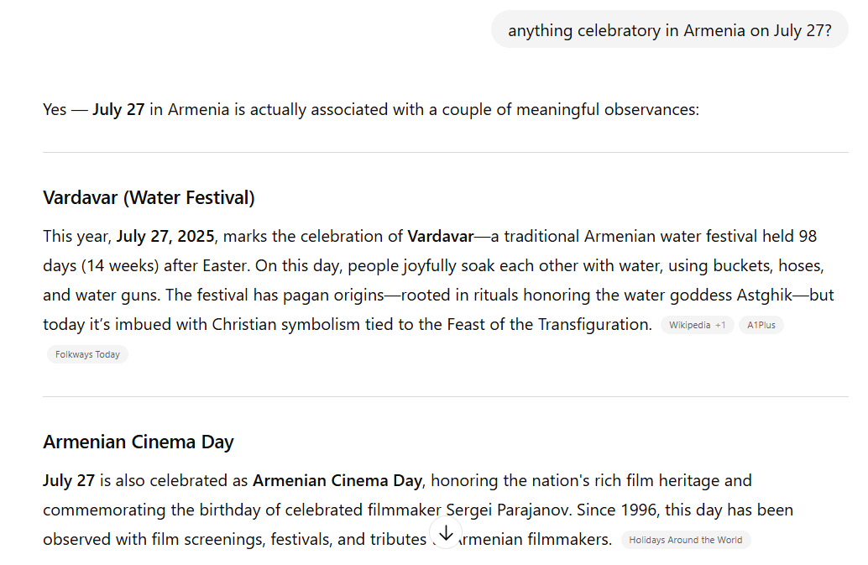Open the A1Plus source citation
The height and width of the screenshot is (565, 868).
[761, 325]
